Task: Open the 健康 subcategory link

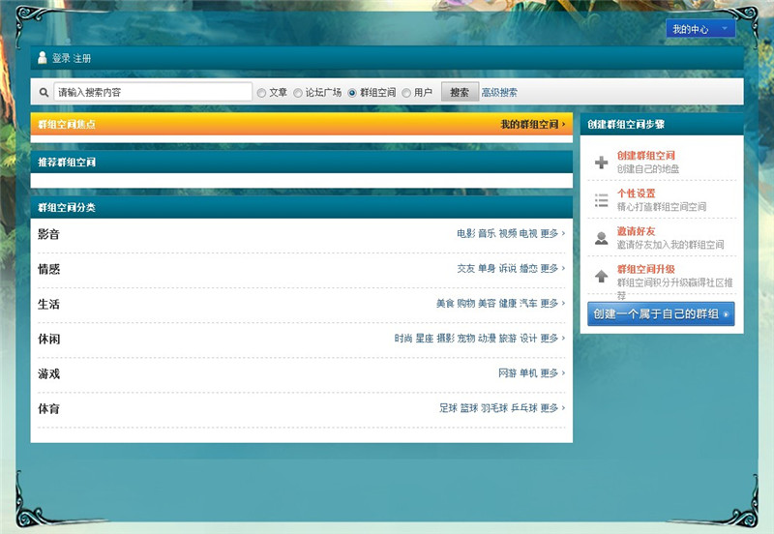Action: (x=508, y=304)
